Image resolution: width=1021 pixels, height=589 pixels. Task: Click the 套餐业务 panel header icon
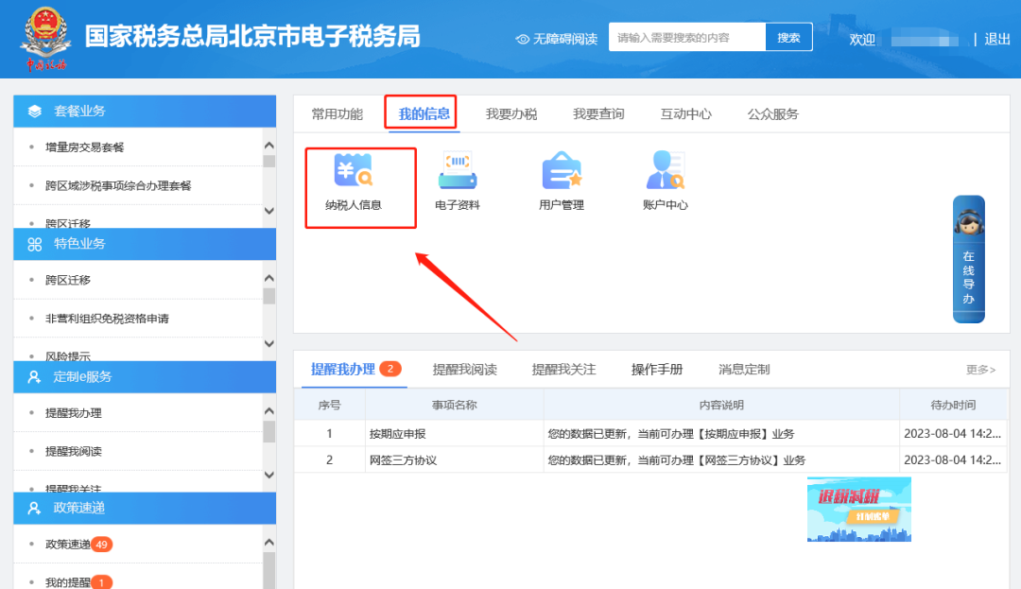[x=35, y=111]
